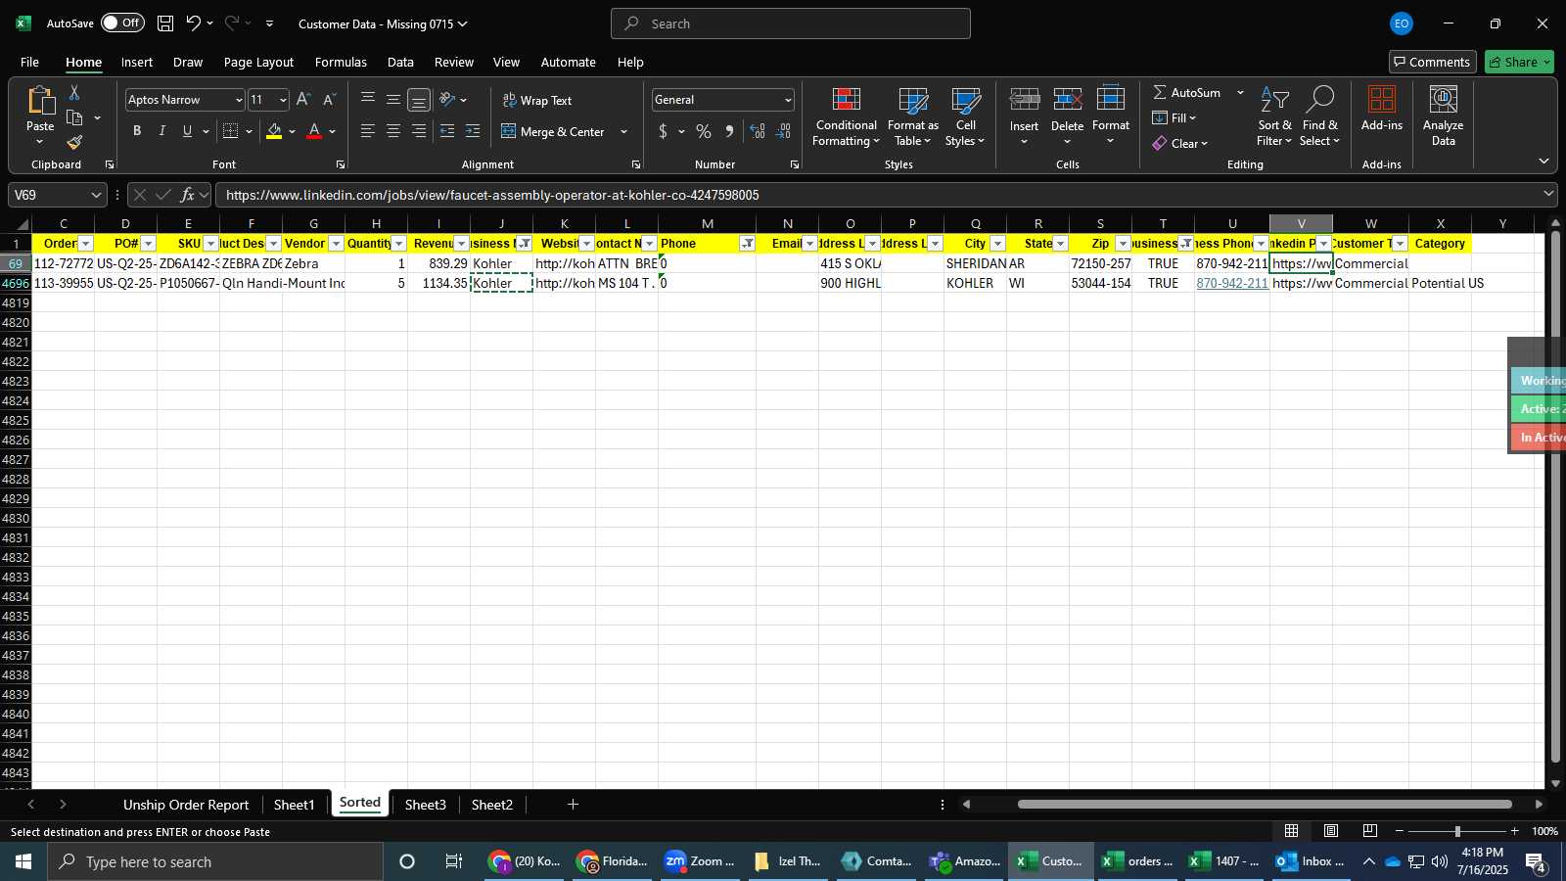Click the horizontal scrollbar thumb

click(1265, 805)
